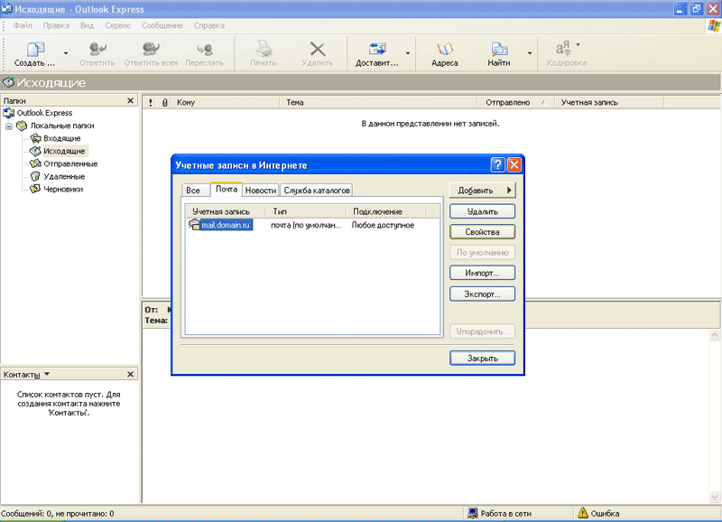Image resolution: width=722 pixels, height=522 pixels.
Task: Open the Сервис menu
Action: click(118, 25)
